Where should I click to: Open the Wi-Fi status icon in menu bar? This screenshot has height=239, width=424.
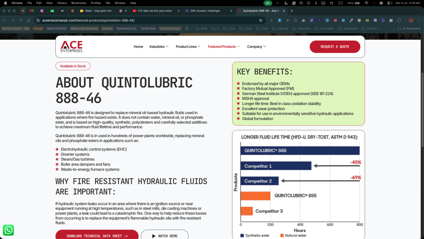coord(366,3)
